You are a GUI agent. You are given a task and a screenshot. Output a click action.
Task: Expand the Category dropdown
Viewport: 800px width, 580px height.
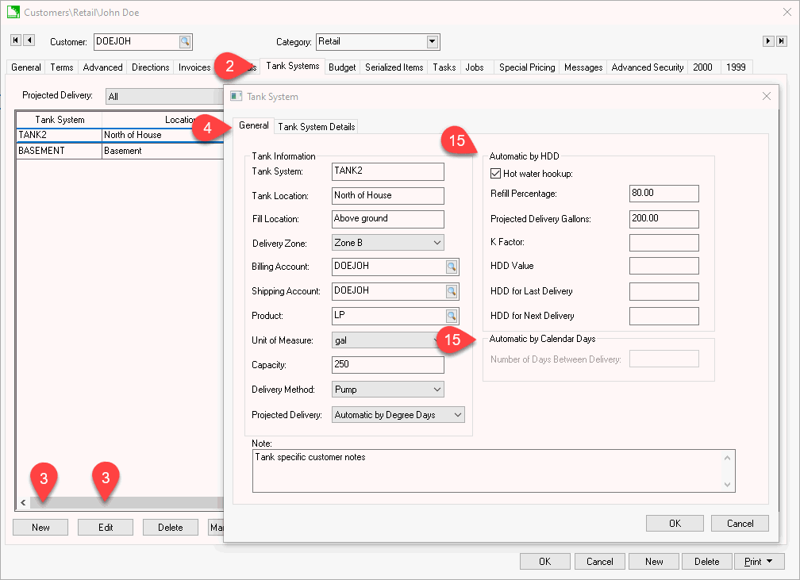[432, 41]
